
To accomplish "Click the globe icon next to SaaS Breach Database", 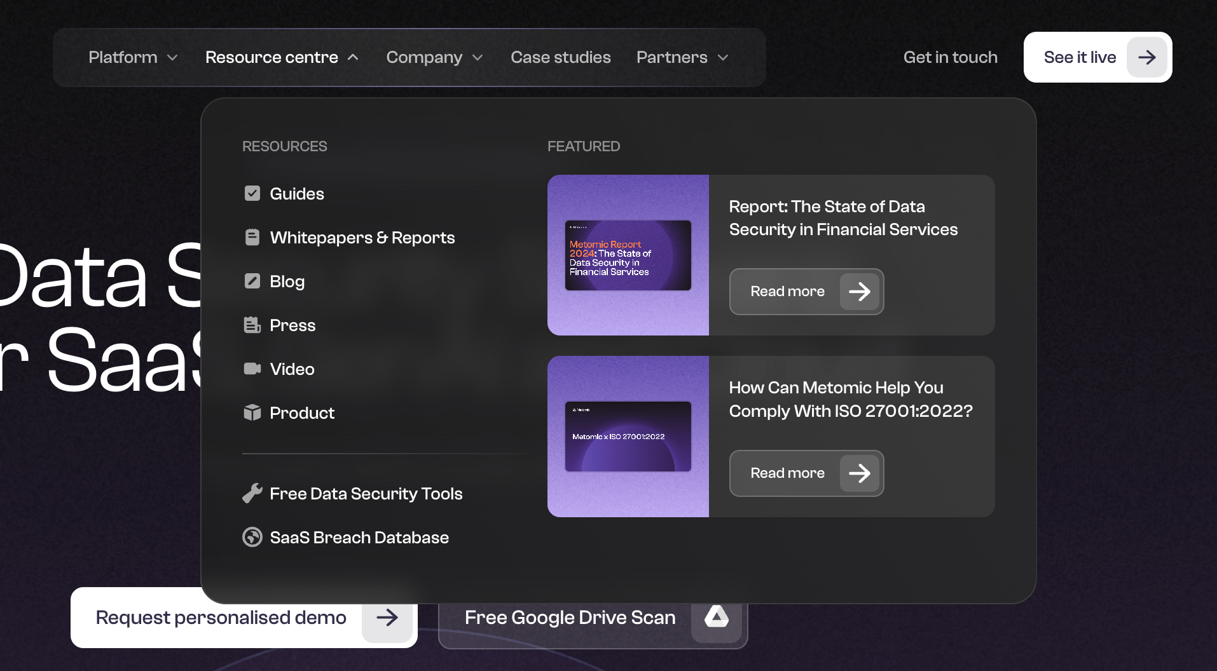I will [252, 537].
